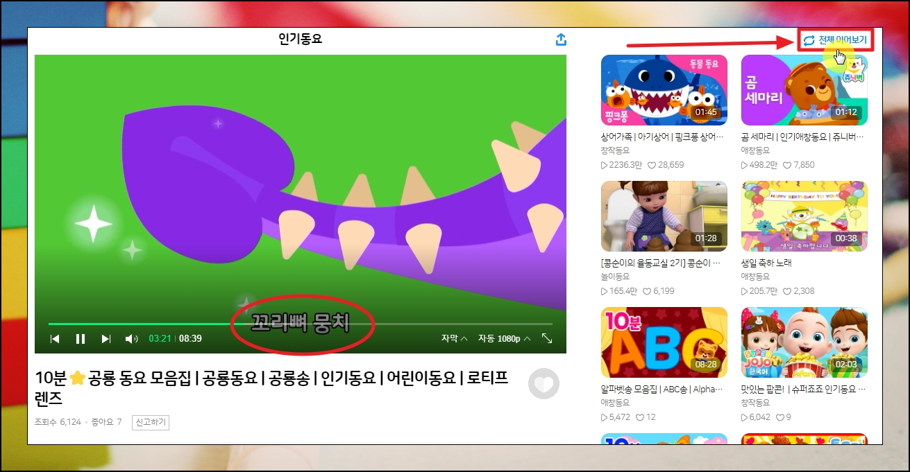910x472 pixels.
Task: Click the 6,042 play count
Action: tap(756, 417)
